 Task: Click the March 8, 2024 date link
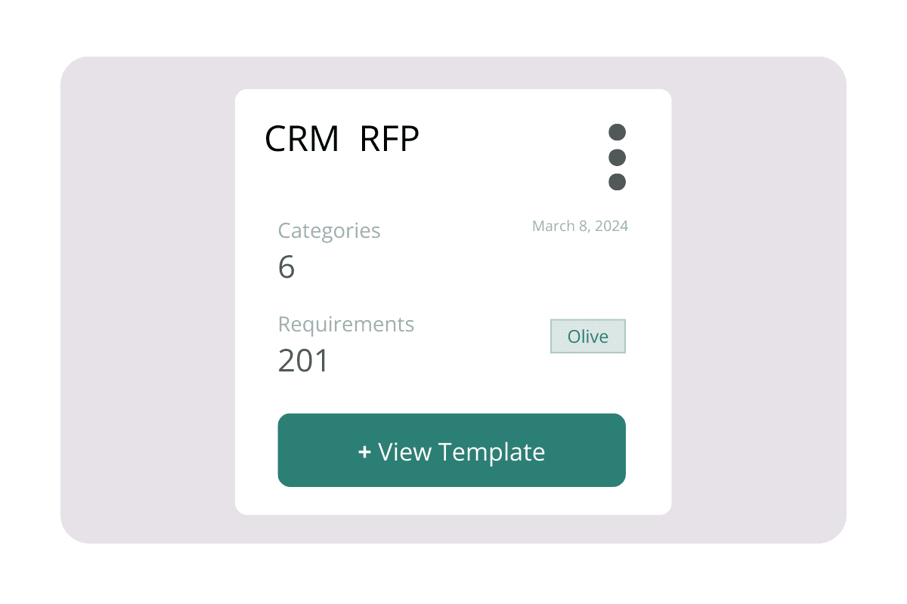pyautogui.click(x=580, y=226)
